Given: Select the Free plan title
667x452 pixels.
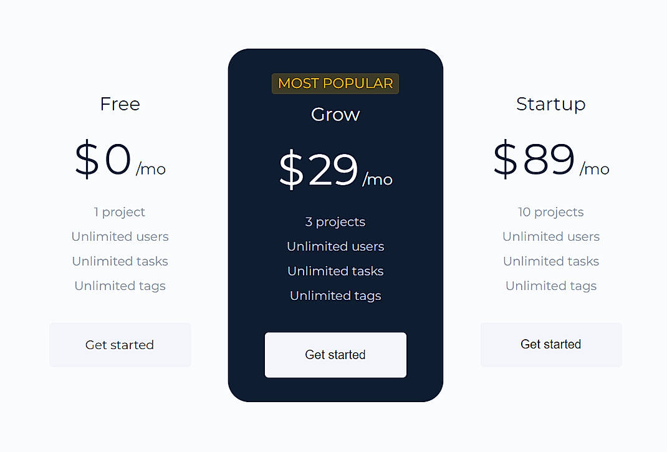Looking at the screenshot, I should (120, 104).
